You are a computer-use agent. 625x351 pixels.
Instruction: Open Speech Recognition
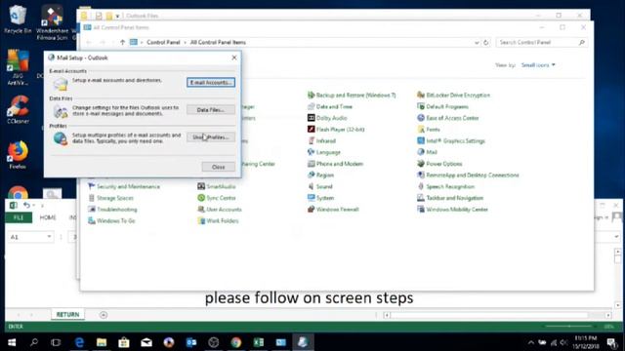point(446,186)
